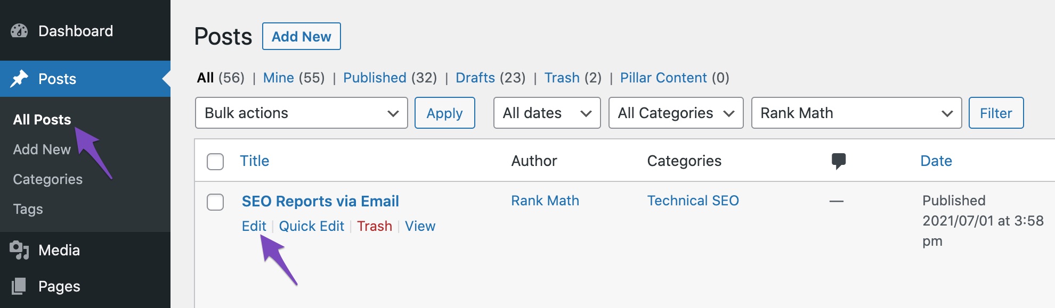This screenshot has width=1055, height=308.
Task: Click the Apply button
Action: point(445,113)
